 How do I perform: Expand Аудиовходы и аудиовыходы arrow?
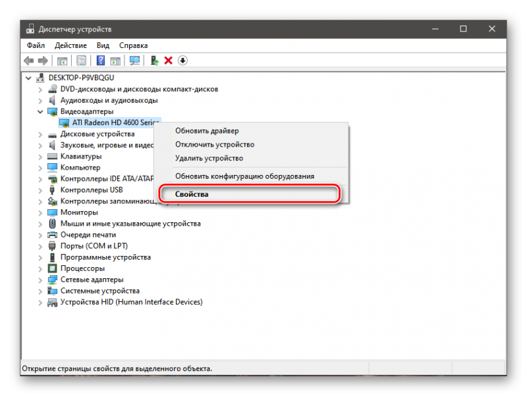[x=40, y=101]
